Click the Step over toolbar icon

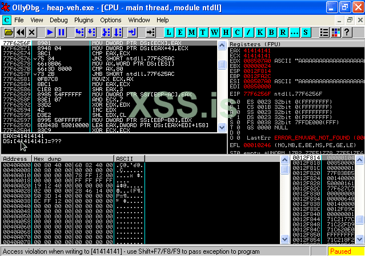click(x=91, y=32)
